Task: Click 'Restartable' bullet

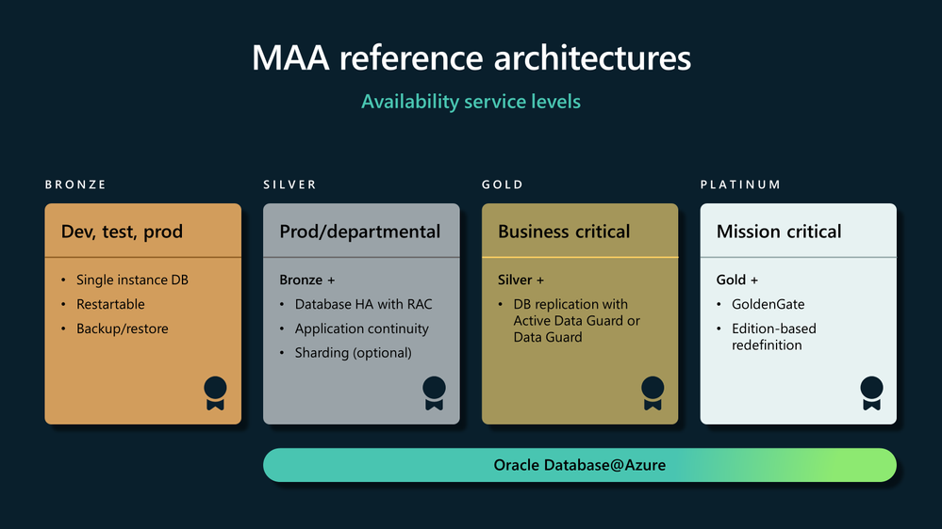Action: 110,304
